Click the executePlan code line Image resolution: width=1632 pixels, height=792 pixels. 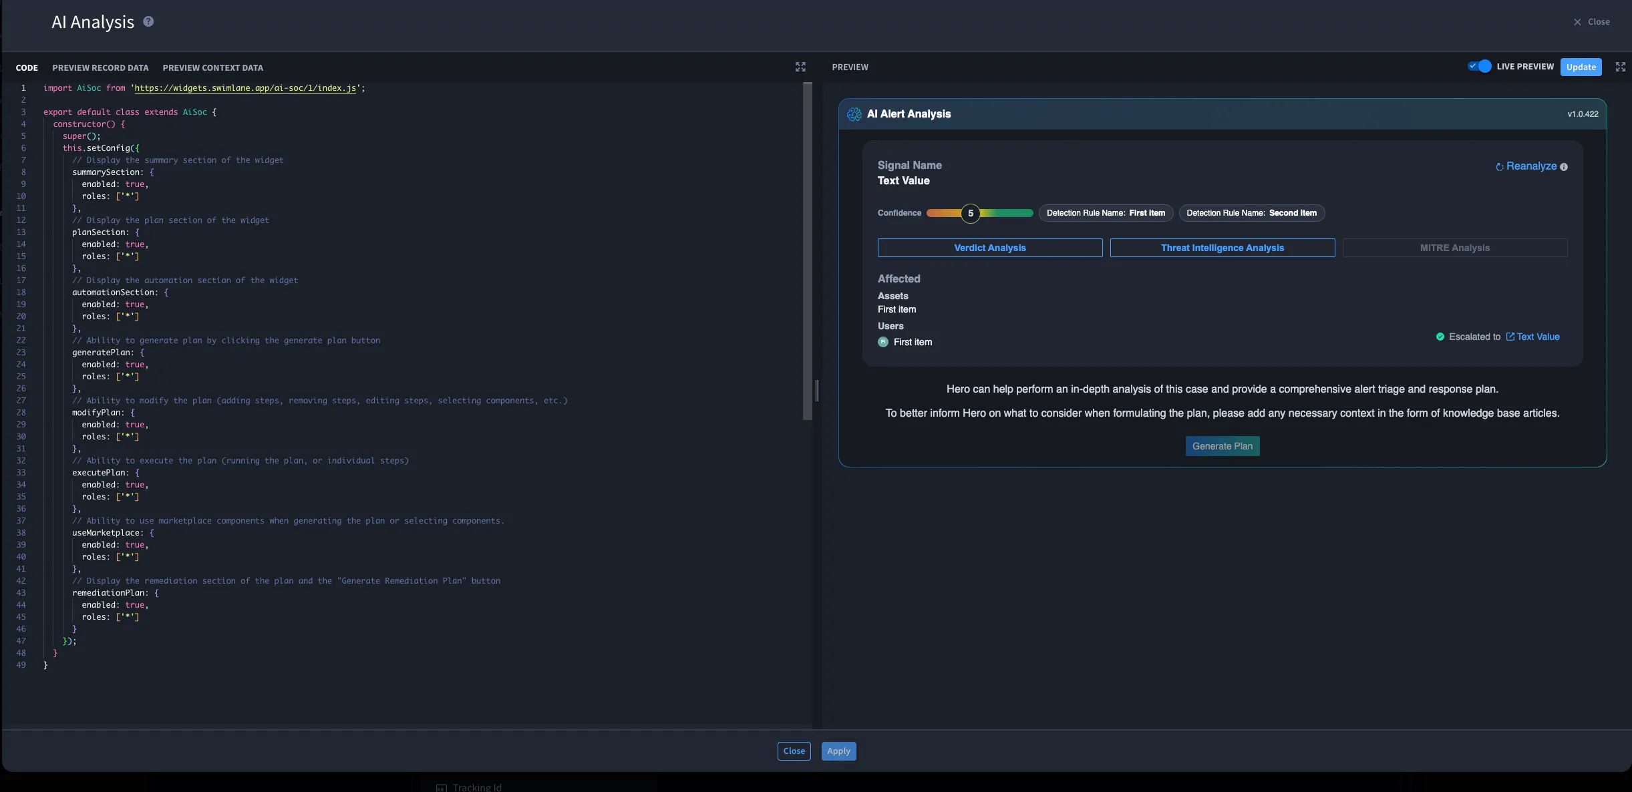point(106,473)
